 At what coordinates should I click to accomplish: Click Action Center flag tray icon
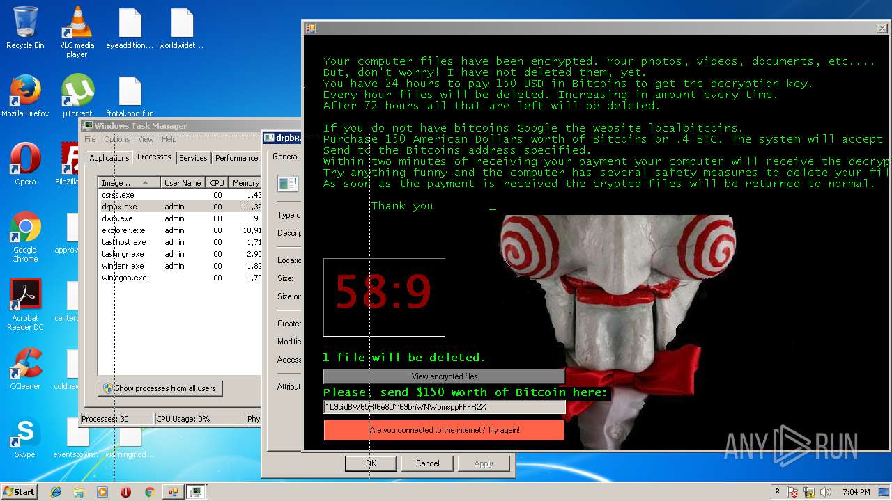pyautogui.click(x=792, y=492)
